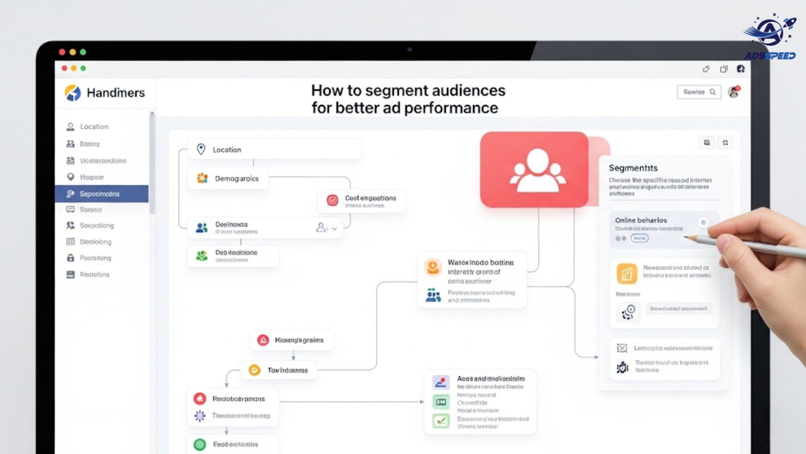Select the Demographics node icon

(x=202, y=178)
